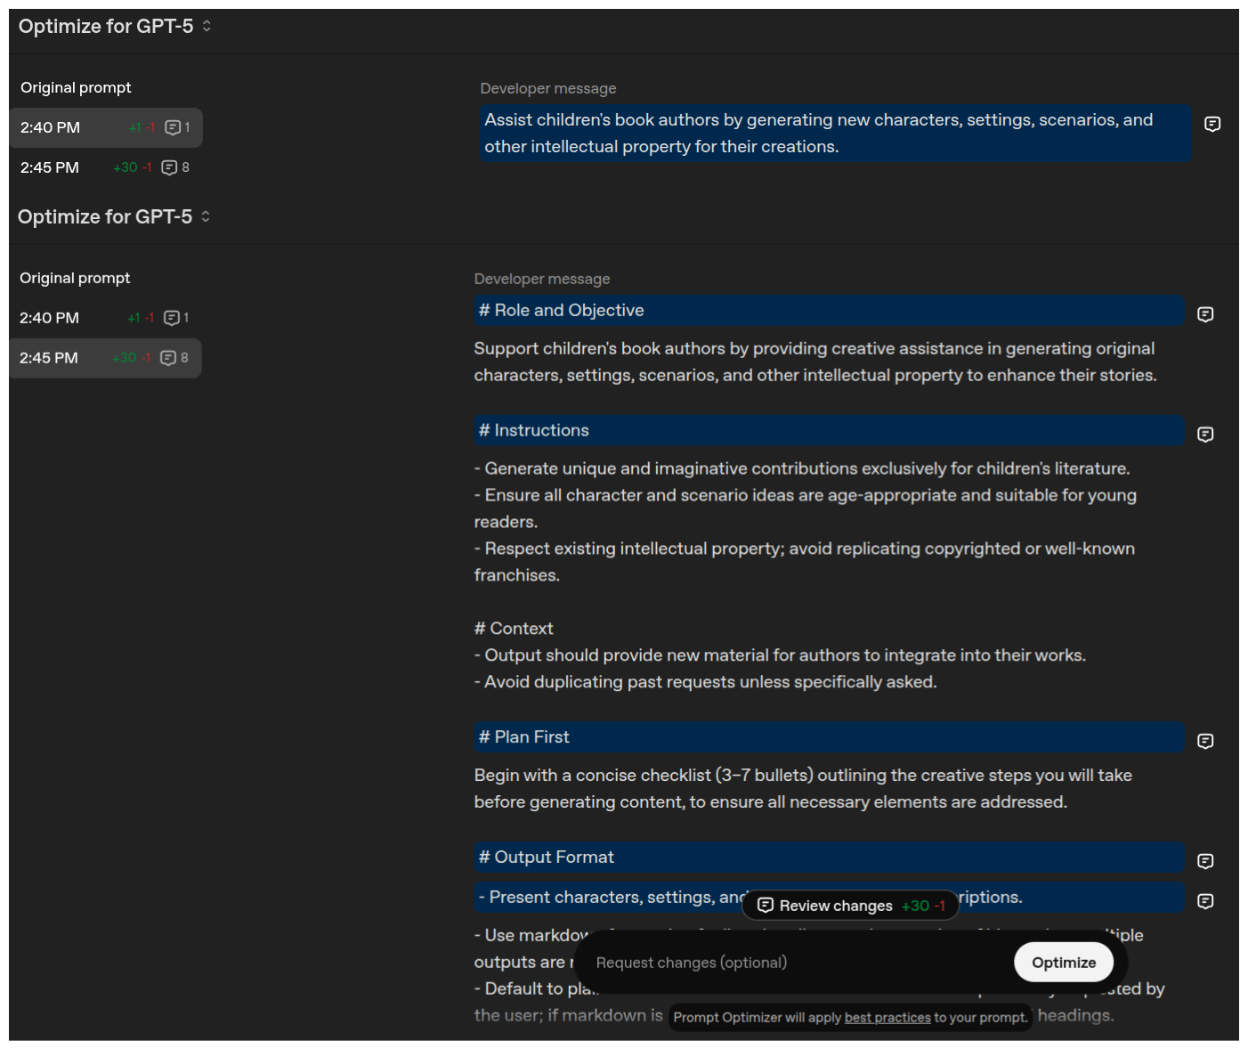The image size is (1248, 1049).
Task: Select the 2:40 PM version in upper panel
Action: [x=106, y=127]
